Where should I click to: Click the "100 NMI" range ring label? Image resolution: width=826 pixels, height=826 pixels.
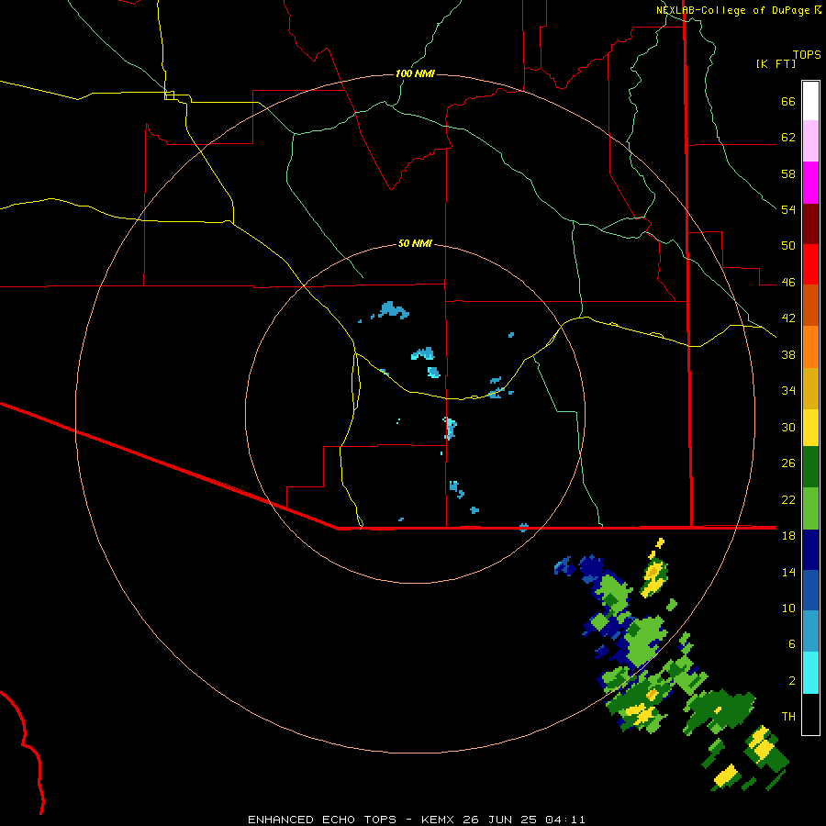415,73
